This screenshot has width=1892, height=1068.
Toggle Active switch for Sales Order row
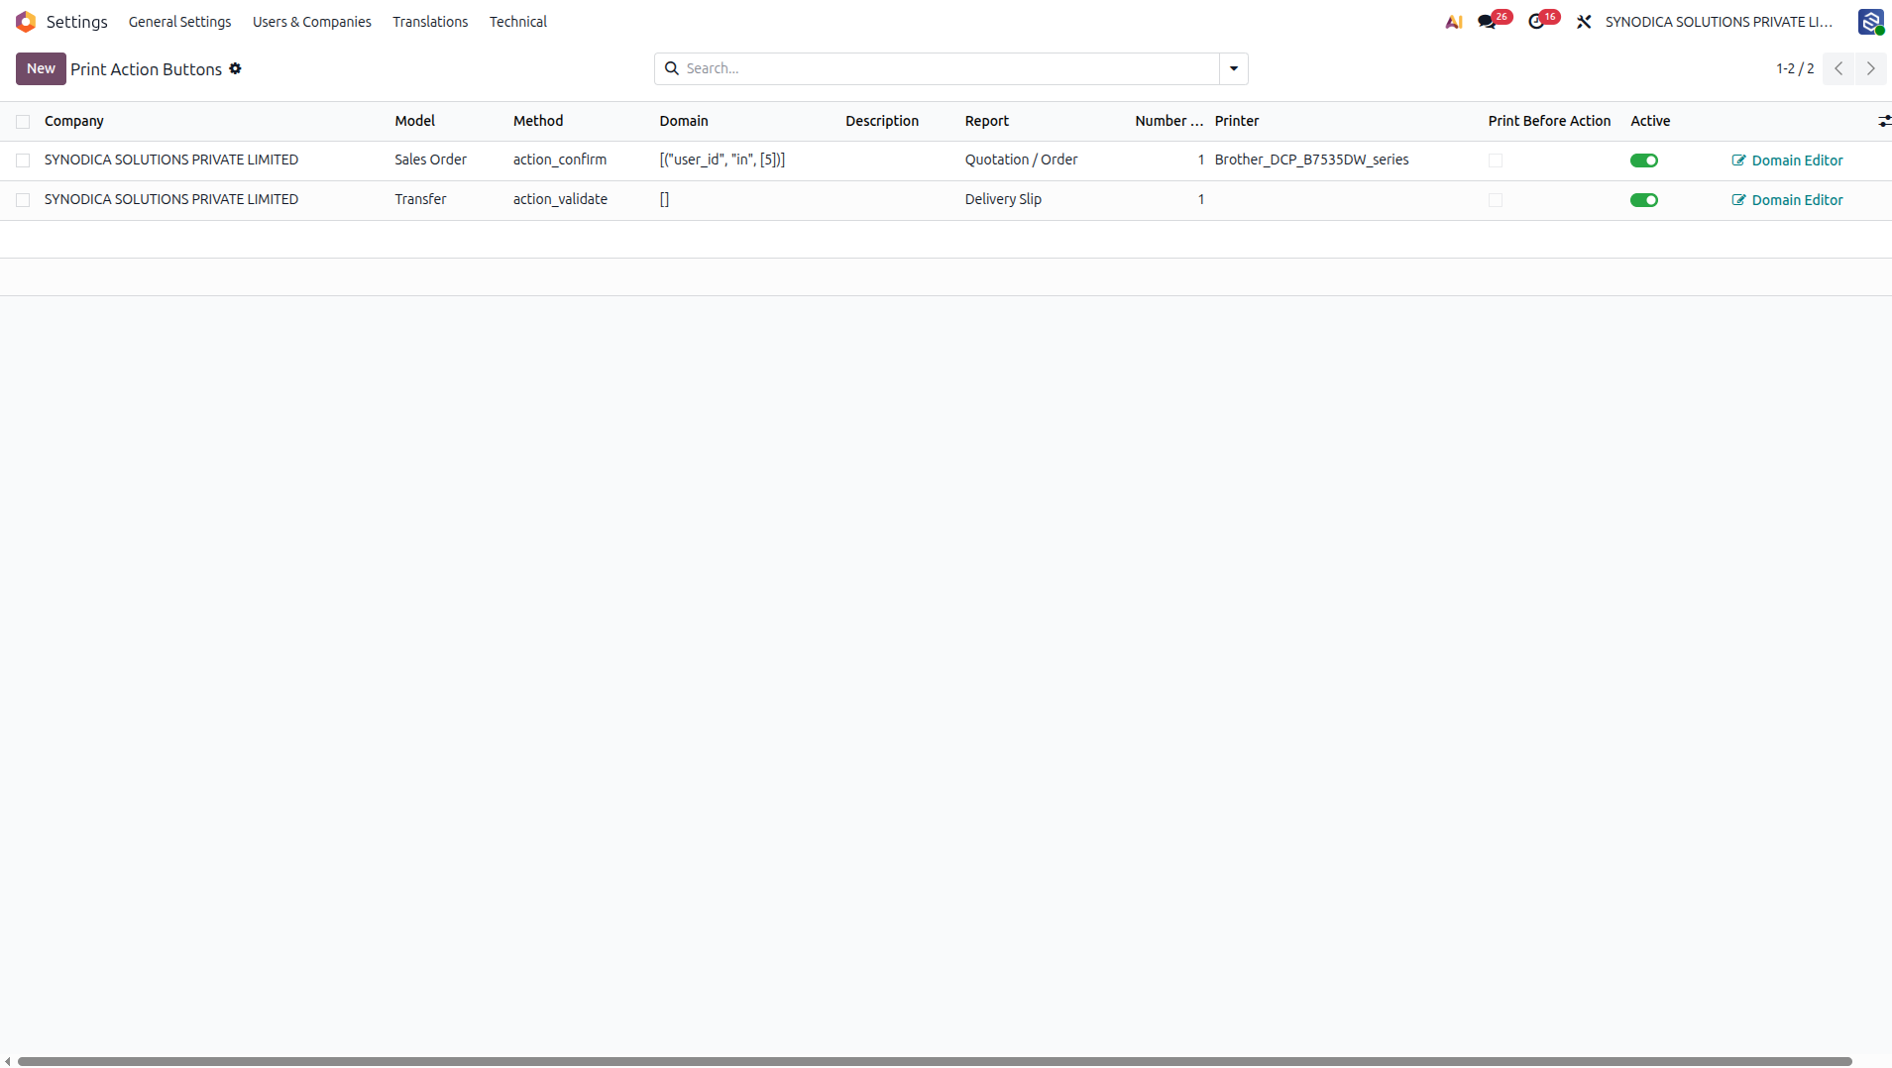click(1643, 160)
